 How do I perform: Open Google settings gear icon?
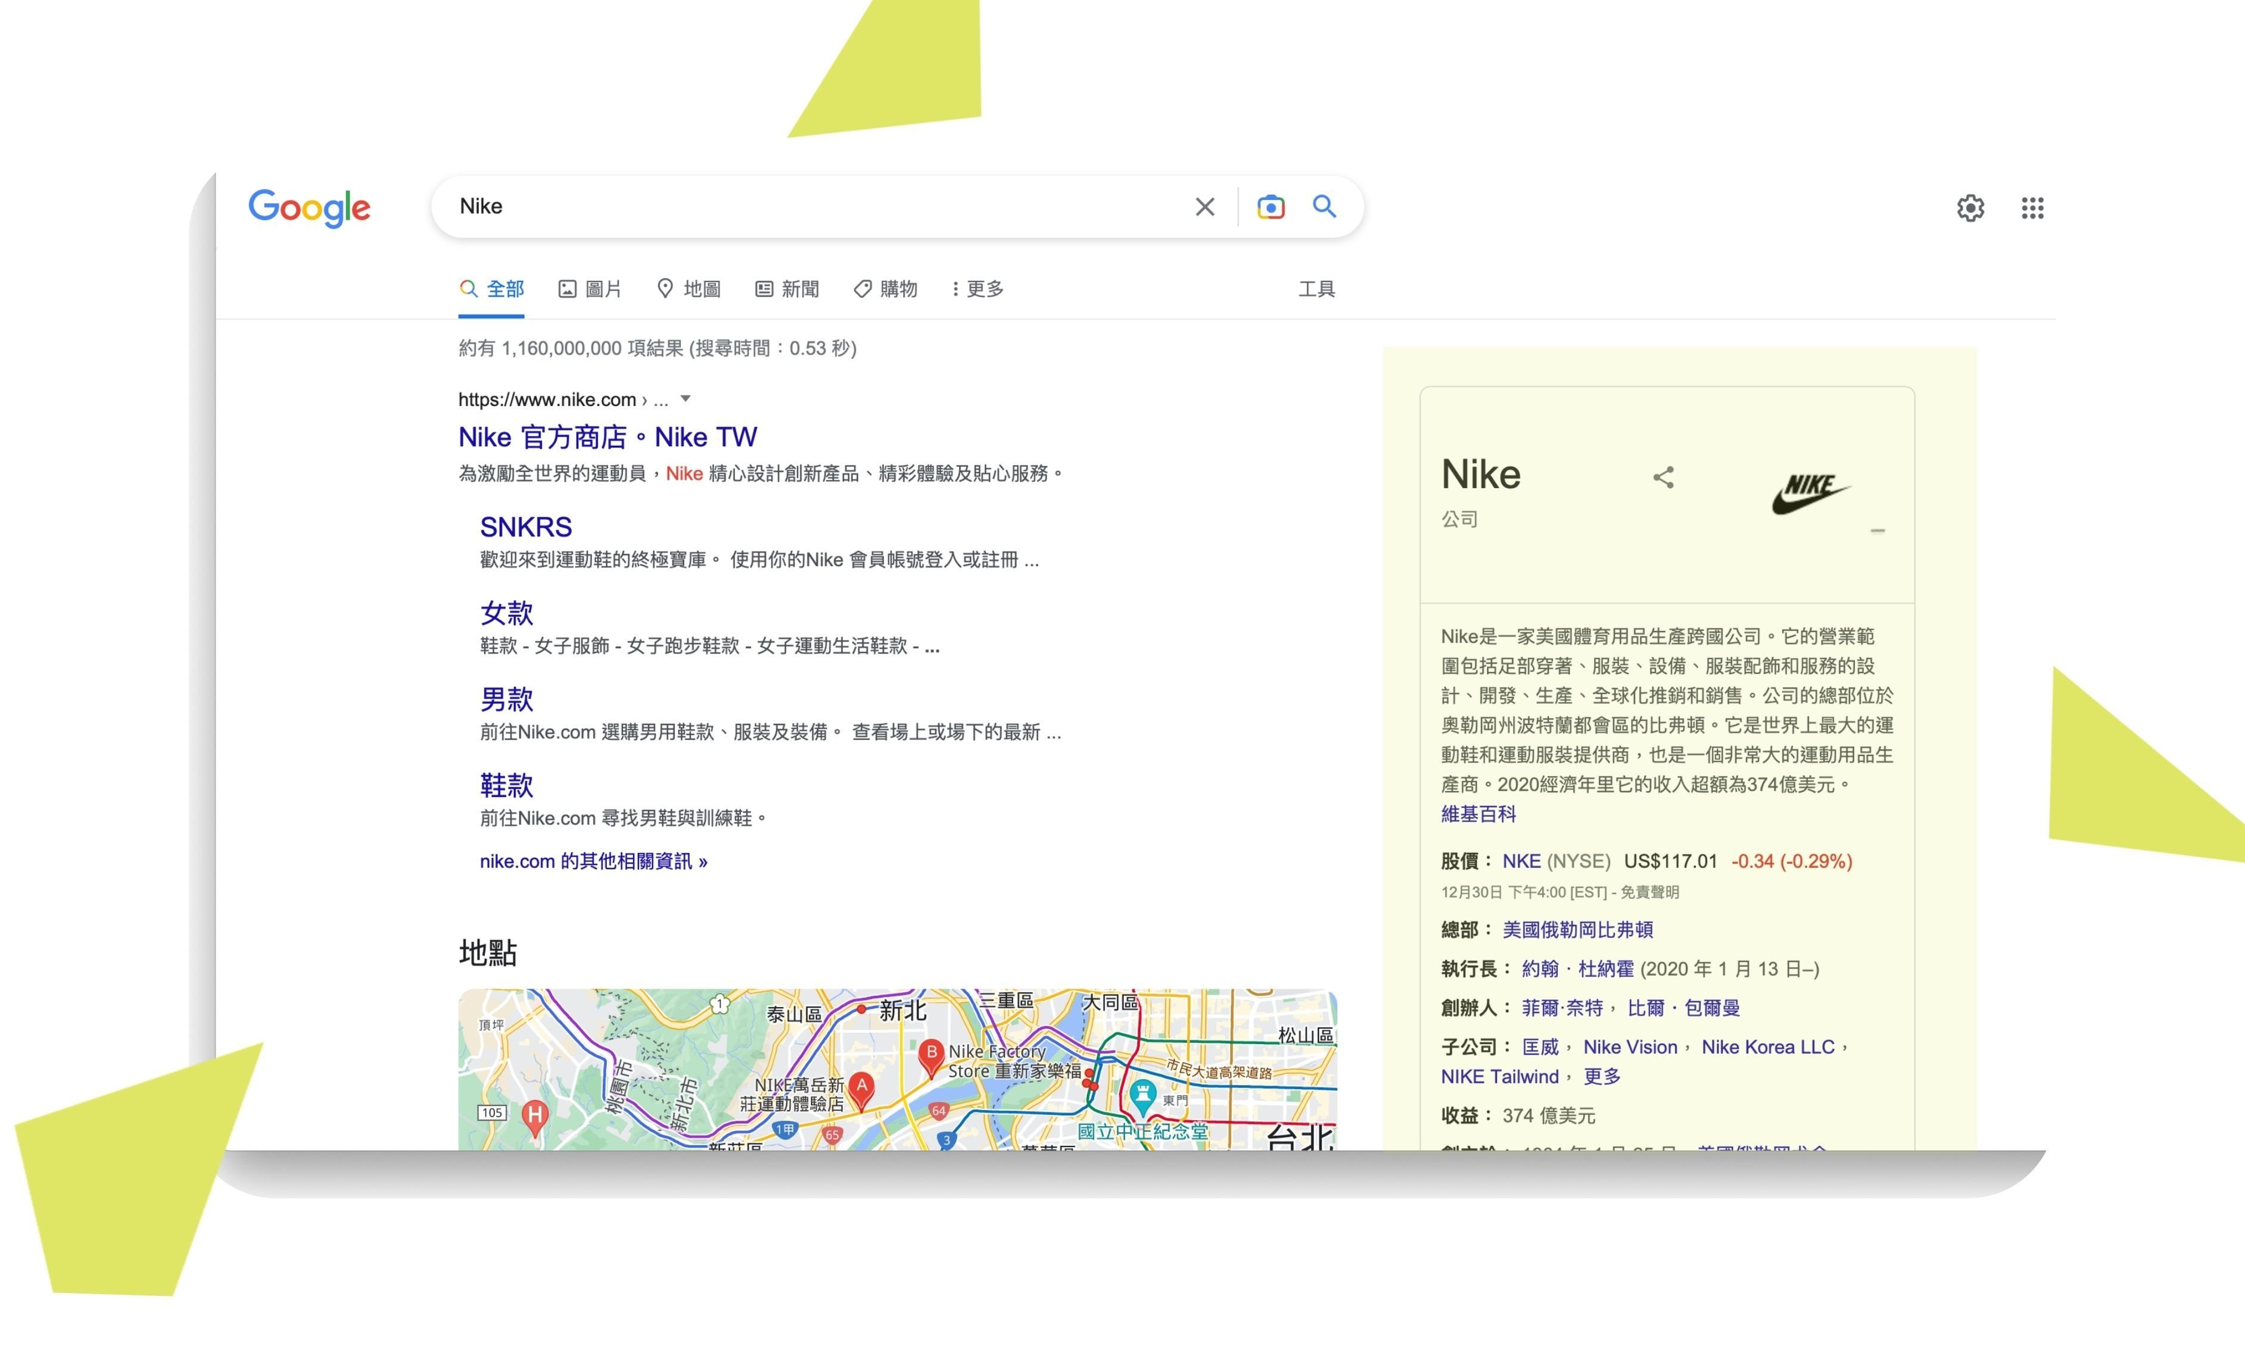tap(1970, 208)
